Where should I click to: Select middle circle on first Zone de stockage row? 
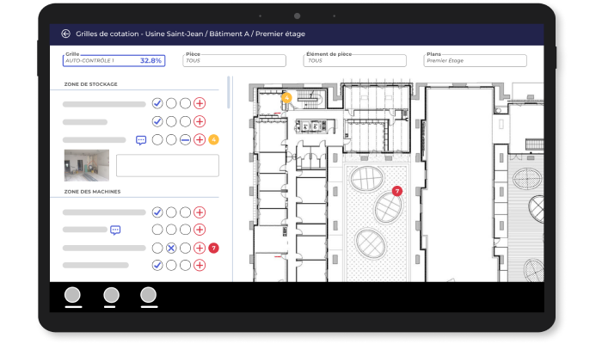[171, 103]
